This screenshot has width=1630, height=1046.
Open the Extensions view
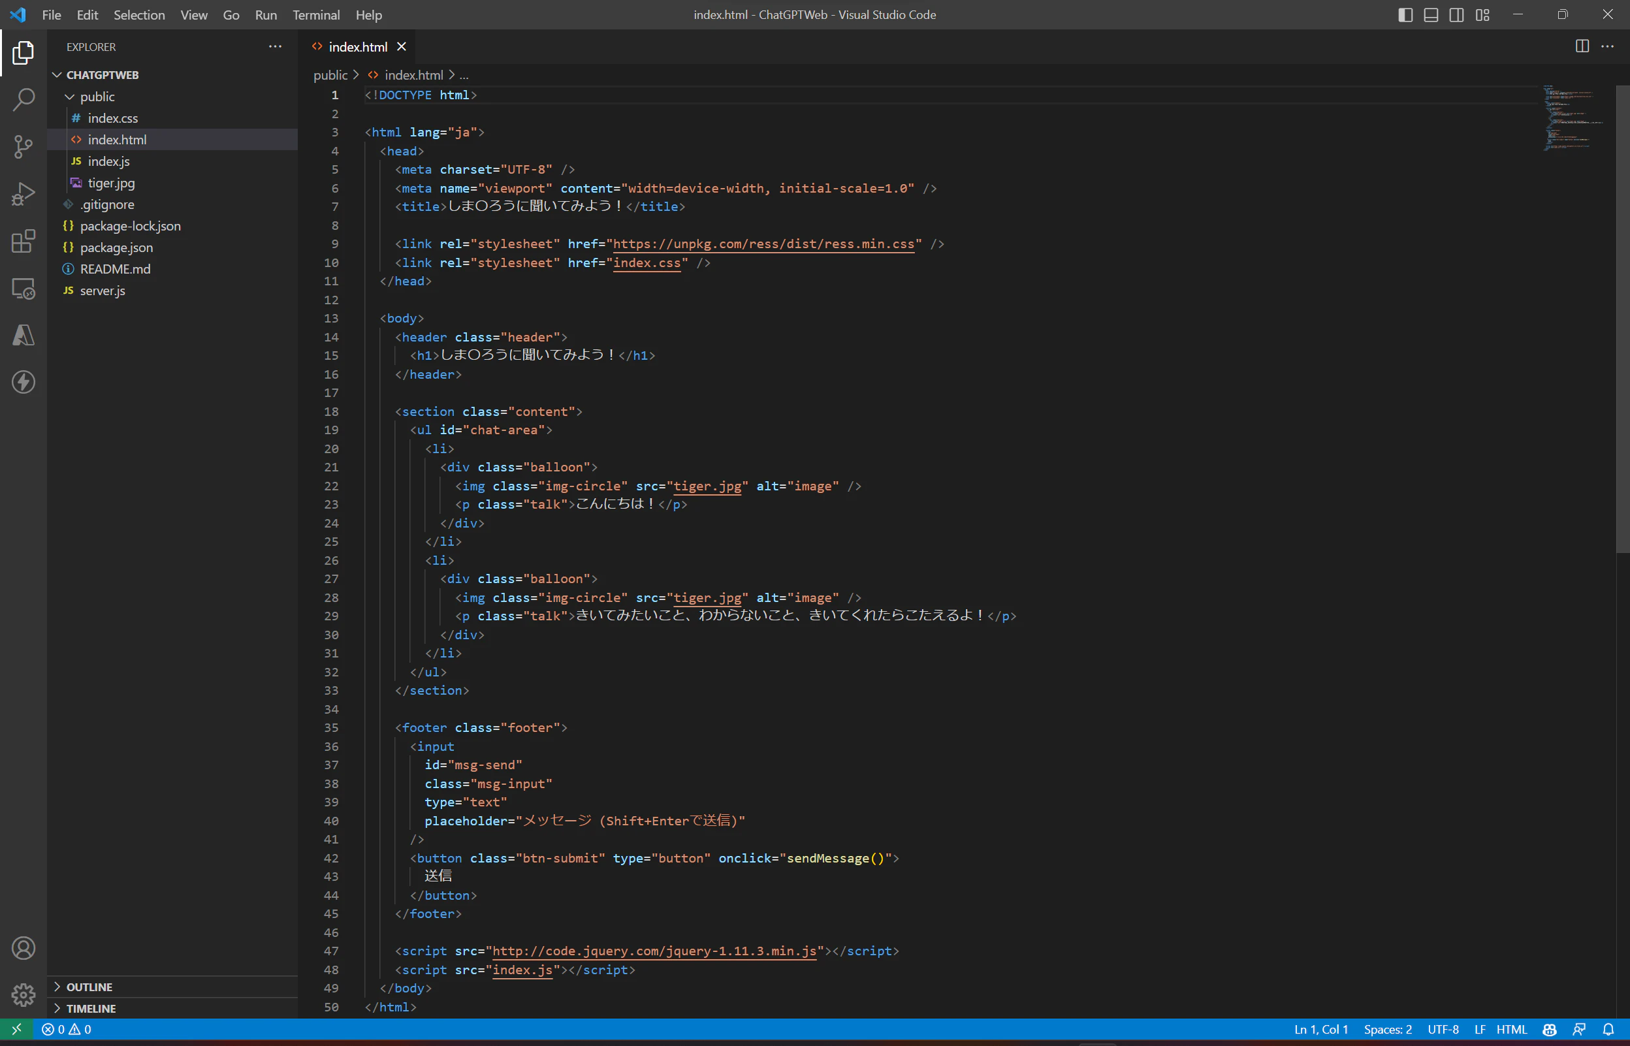[x=23, y=241]
